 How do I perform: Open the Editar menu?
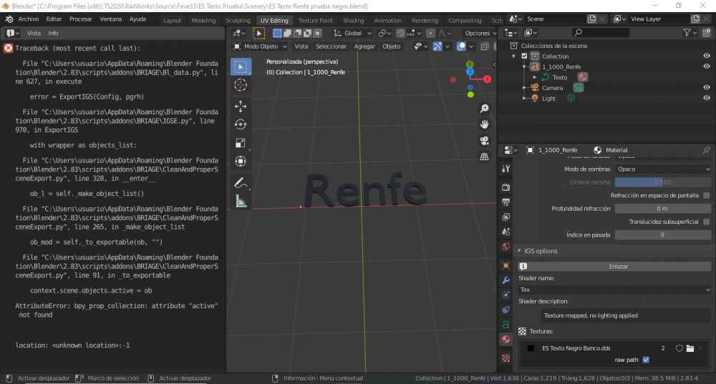point(54,19)
